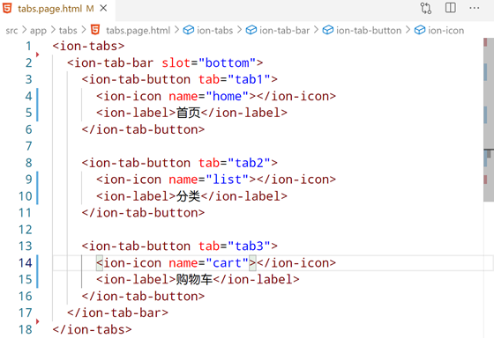Click the editor minimap scrollbar
Image resolution: width=494 pixels, height=338 pixels.
pos(489,120)
